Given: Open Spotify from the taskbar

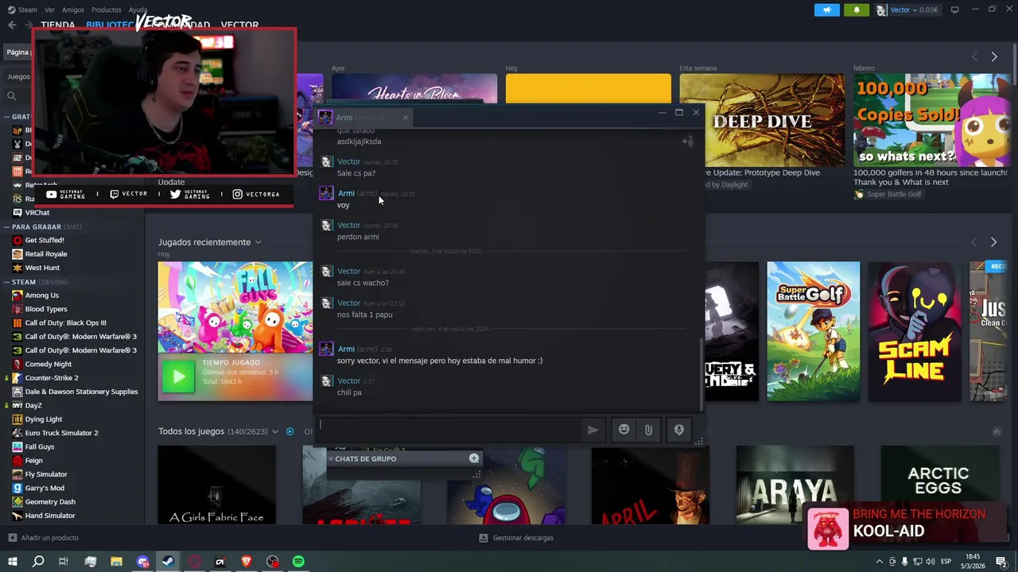Looking at the screenshot, I should click(298, 562).
